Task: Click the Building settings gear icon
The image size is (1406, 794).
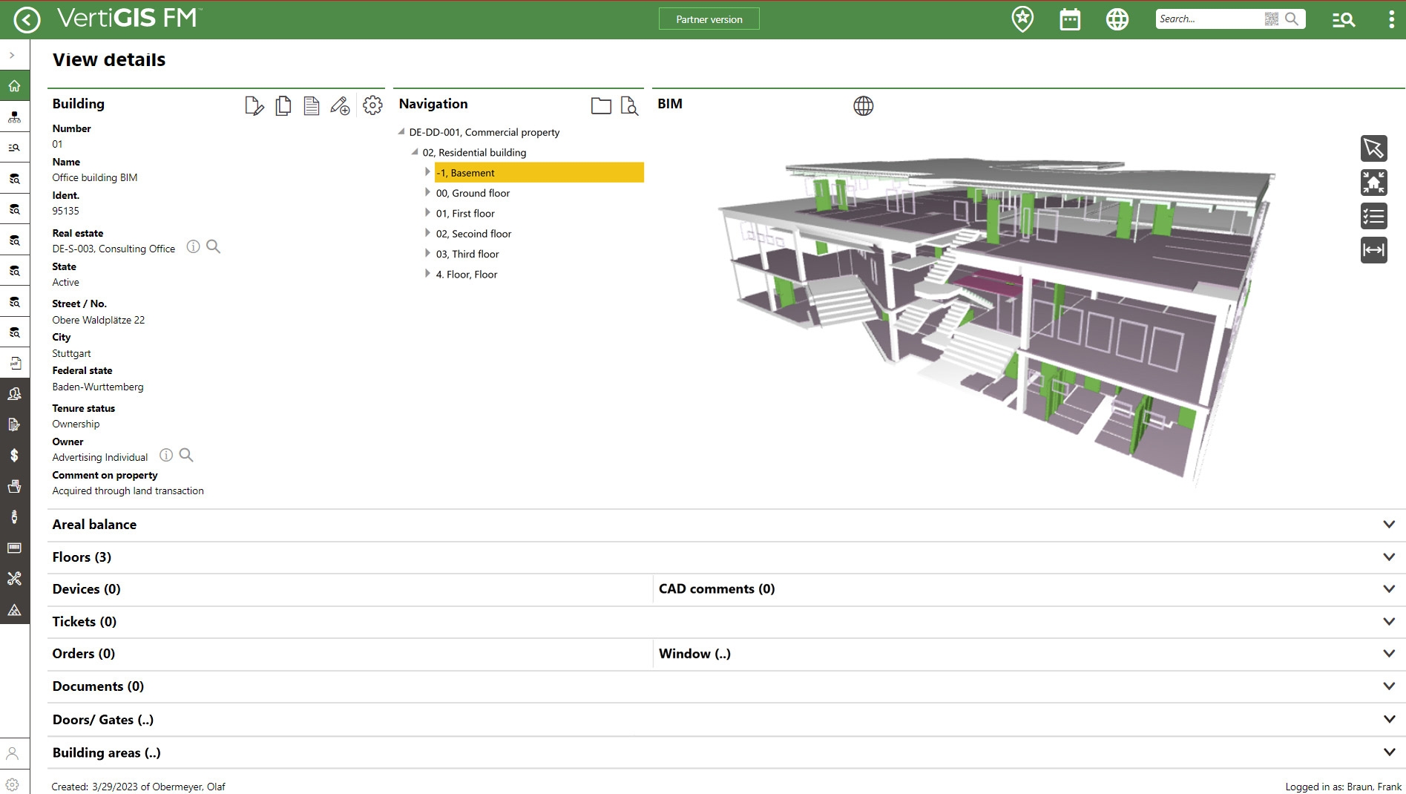Action: click(x=372, y=105)
